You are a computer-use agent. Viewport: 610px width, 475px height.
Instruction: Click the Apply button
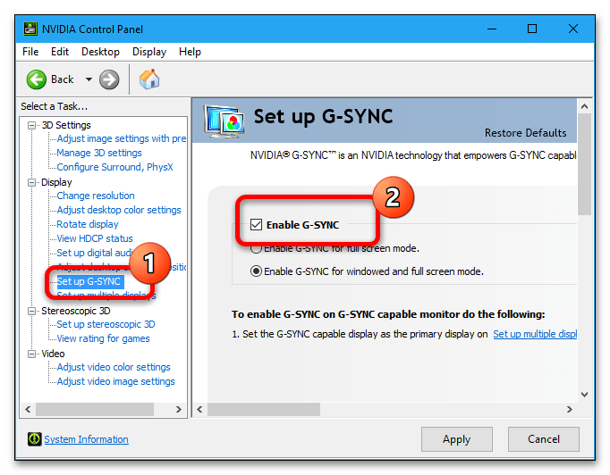[457, 439]
